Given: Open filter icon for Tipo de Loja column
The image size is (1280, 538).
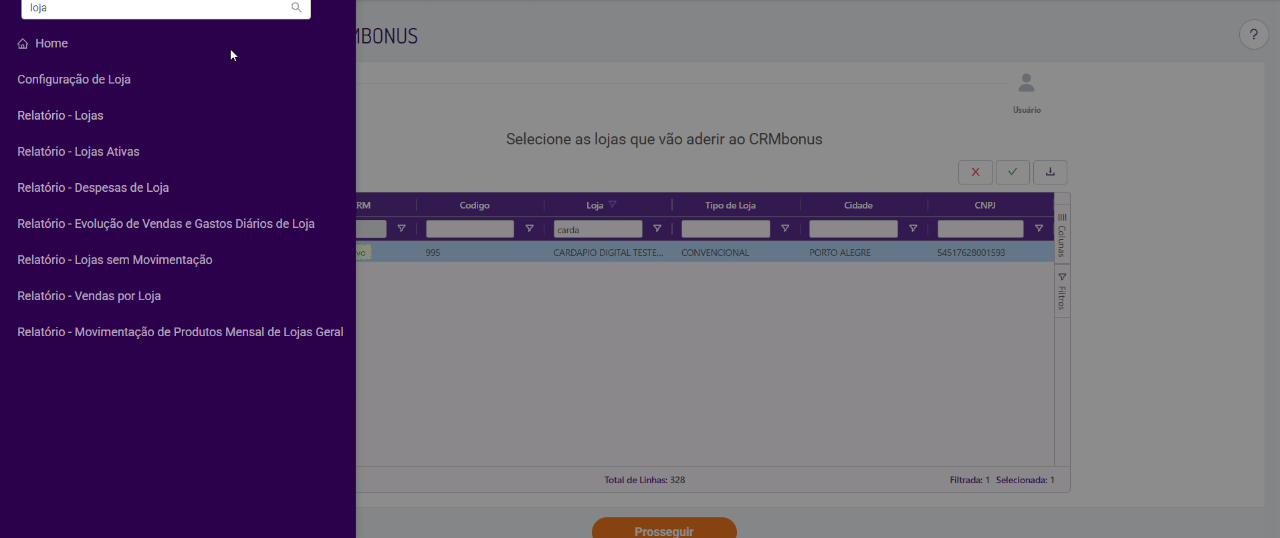Looking at the screenshot, I should [785, 229].
